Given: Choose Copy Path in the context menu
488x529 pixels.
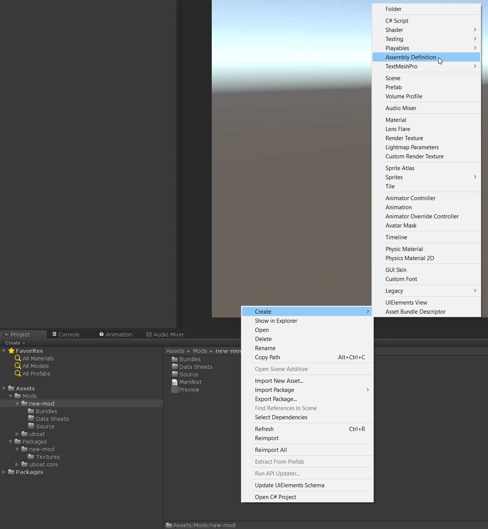Looking at the screenshot, I should click(307, 357).
